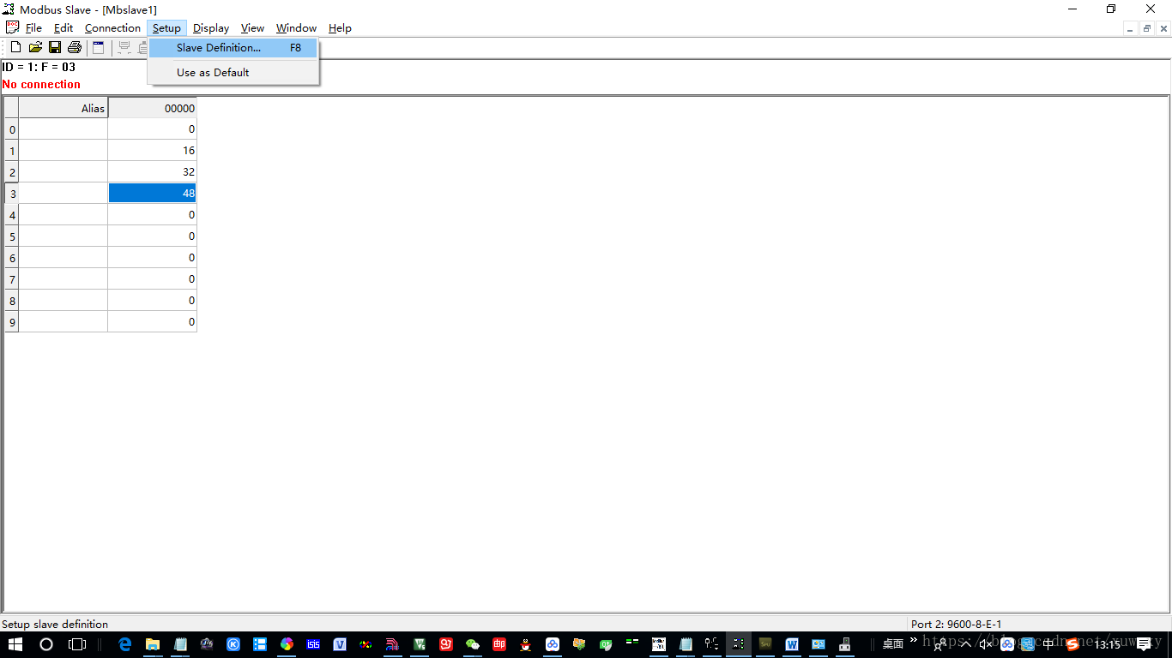Click the 00000 column header

[x=153, y=108]
